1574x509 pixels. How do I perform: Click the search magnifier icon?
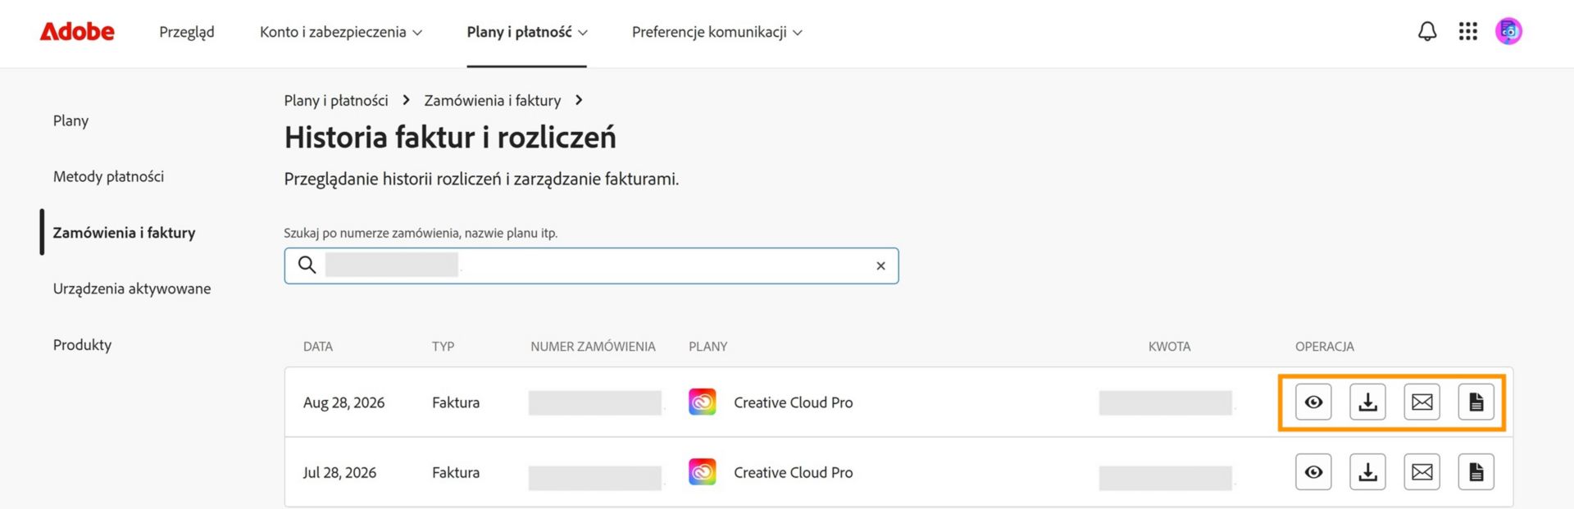pyautogui.click(x=307, y=266)
